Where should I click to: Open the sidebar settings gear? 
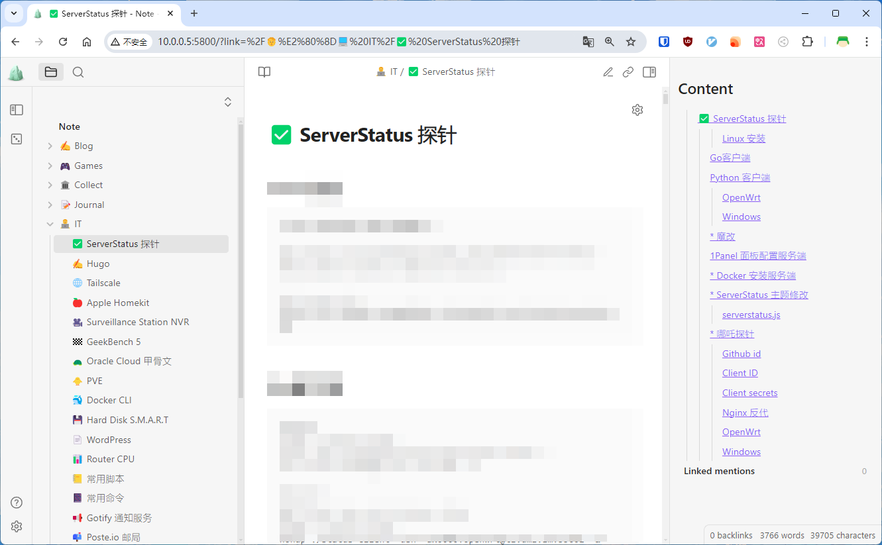coord(17,526)
